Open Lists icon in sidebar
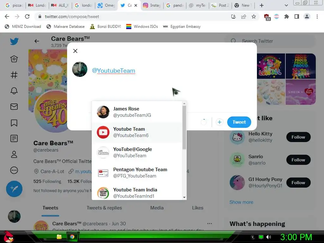This screenshot has height=243, width=324. [14, 139]
